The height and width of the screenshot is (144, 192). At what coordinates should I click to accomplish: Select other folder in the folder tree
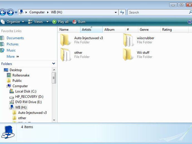[x=22, y=118]
